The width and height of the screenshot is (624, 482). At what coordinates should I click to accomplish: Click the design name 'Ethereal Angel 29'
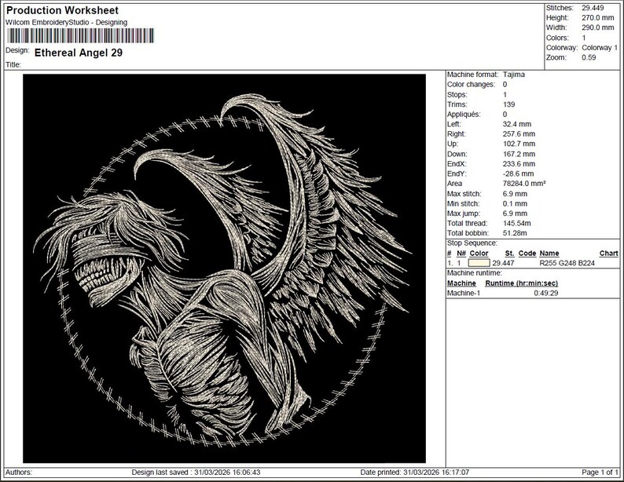79,53
